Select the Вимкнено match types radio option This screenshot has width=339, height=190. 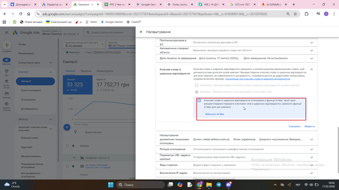(x=196, y=92)
